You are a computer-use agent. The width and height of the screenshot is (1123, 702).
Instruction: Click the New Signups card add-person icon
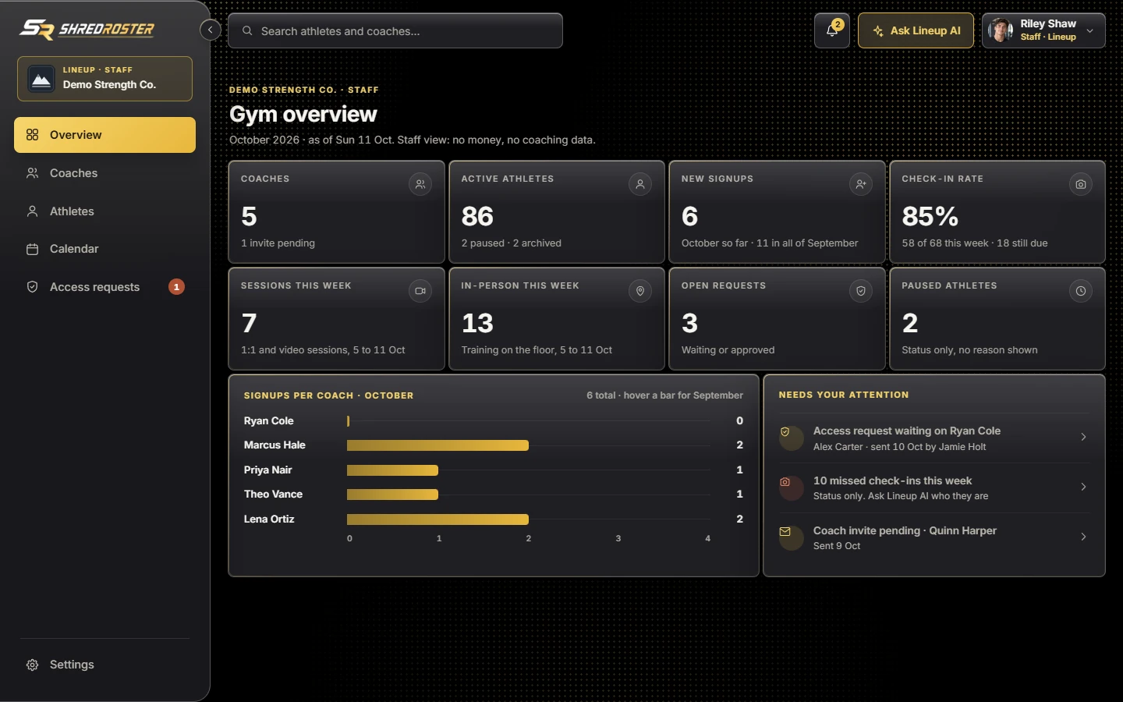coord(861,184)
